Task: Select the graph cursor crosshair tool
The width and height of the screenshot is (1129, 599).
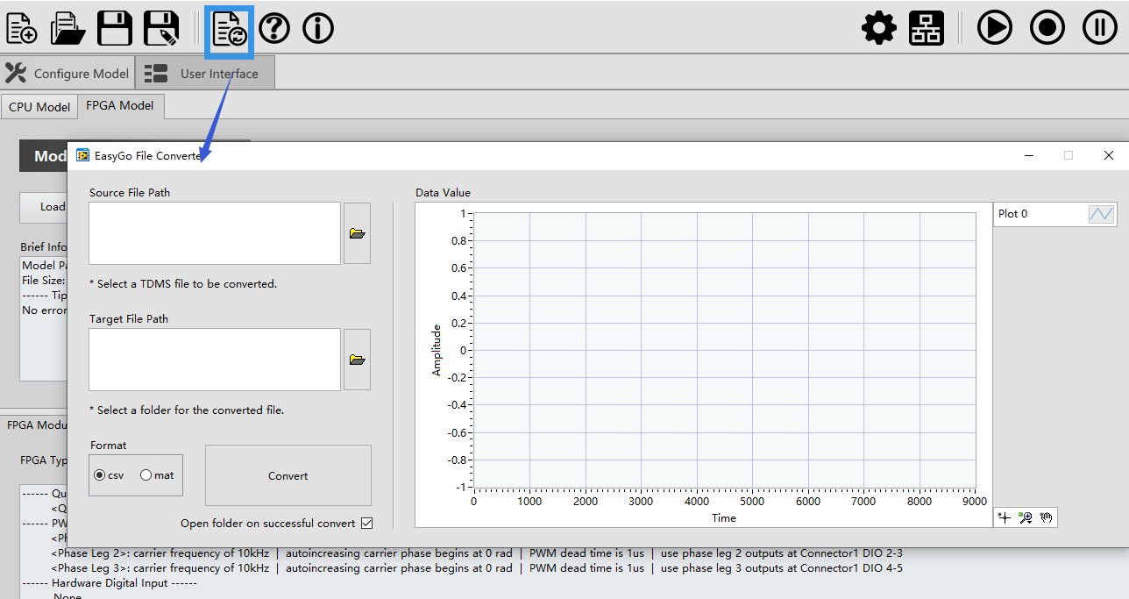Action: pyautogui.click(x=1005, y=518)
